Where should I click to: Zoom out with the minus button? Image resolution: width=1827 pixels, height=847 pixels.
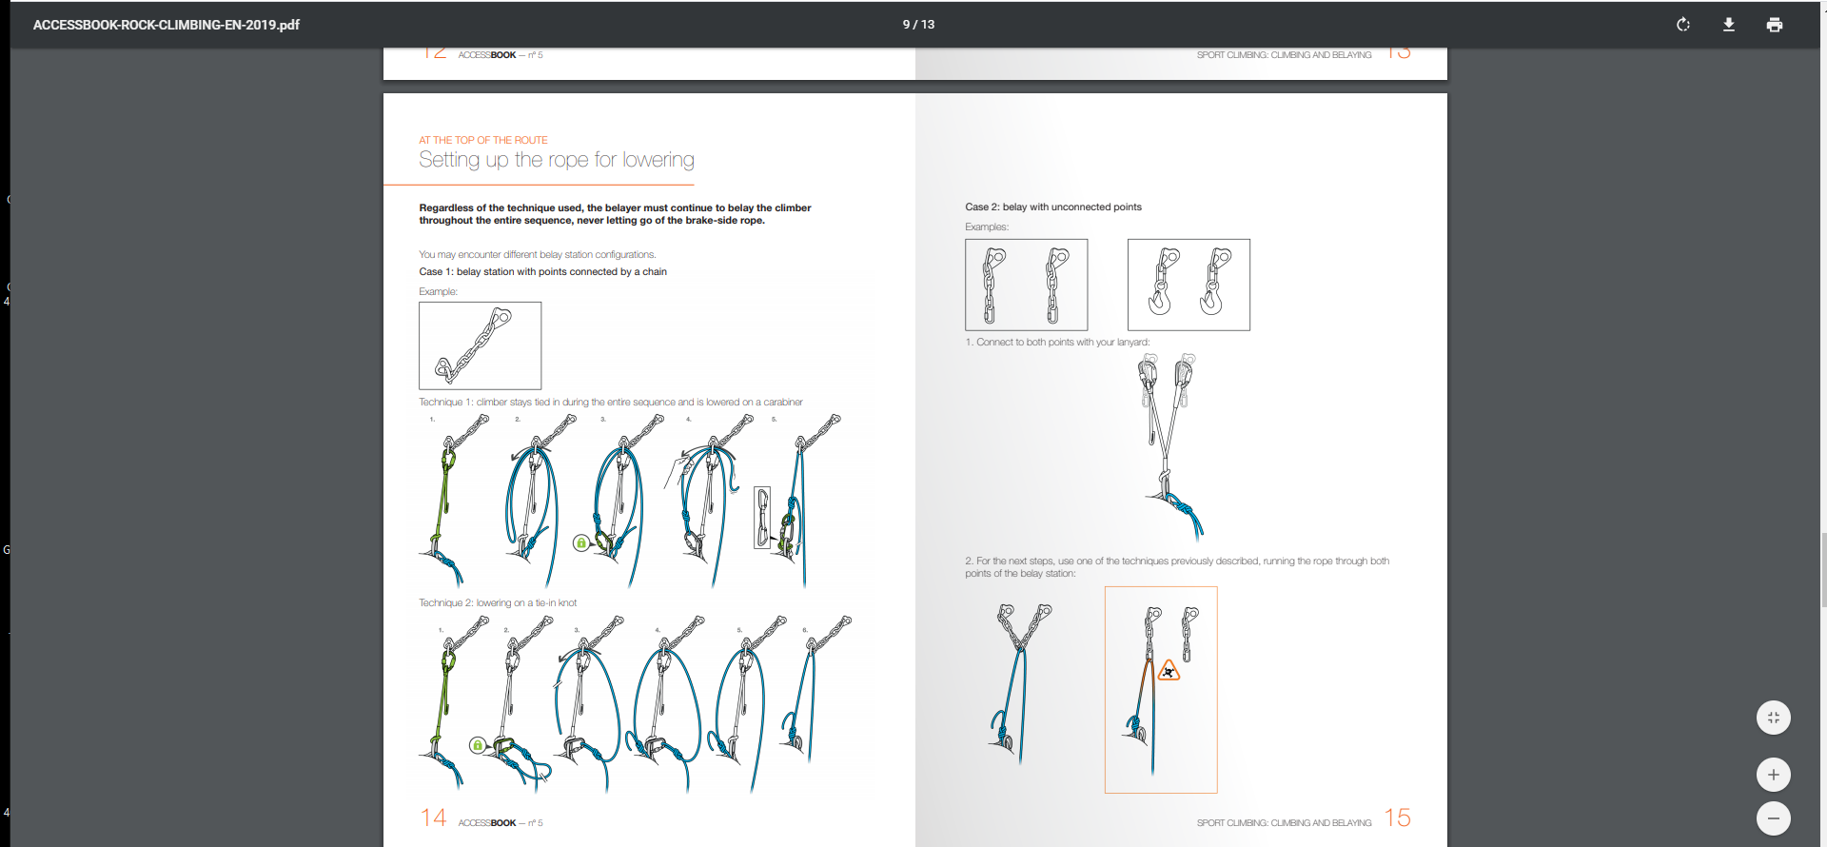click(x=1773, y=818)
